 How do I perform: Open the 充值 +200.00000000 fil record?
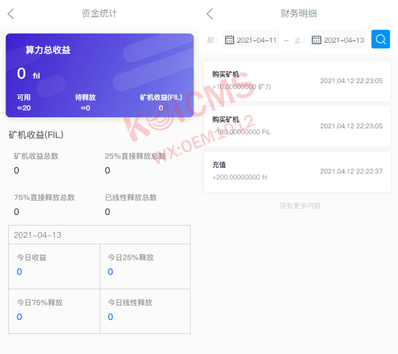point(297,171)
